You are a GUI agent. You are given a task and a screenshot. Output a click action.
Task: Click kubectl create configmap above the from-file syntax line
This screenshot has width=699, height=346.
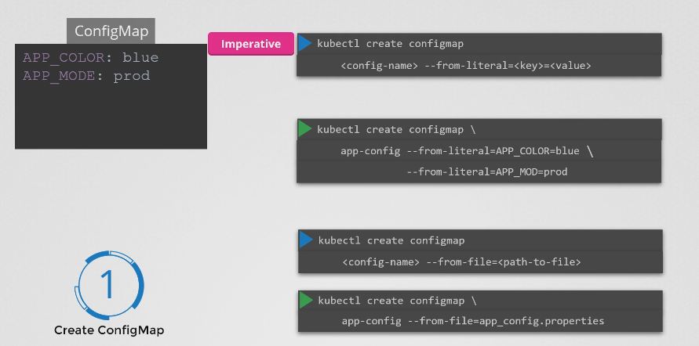click(x=391, y=240)
